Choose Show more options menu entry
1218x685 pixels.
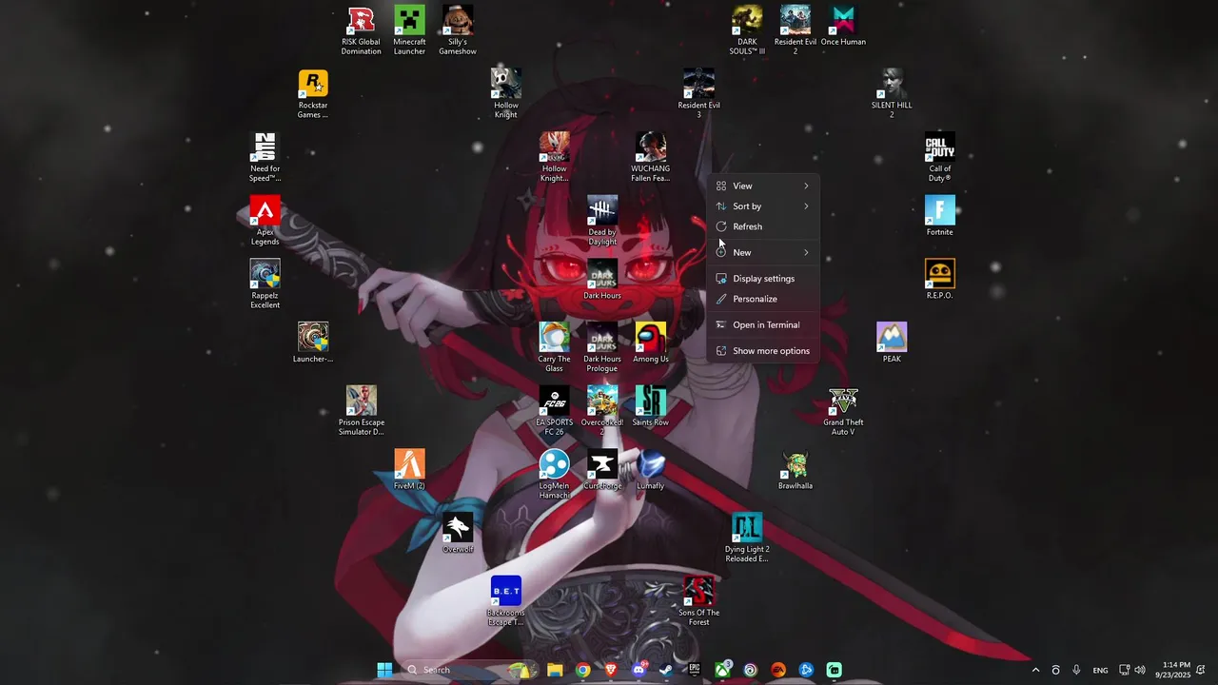tap(763, 351)
